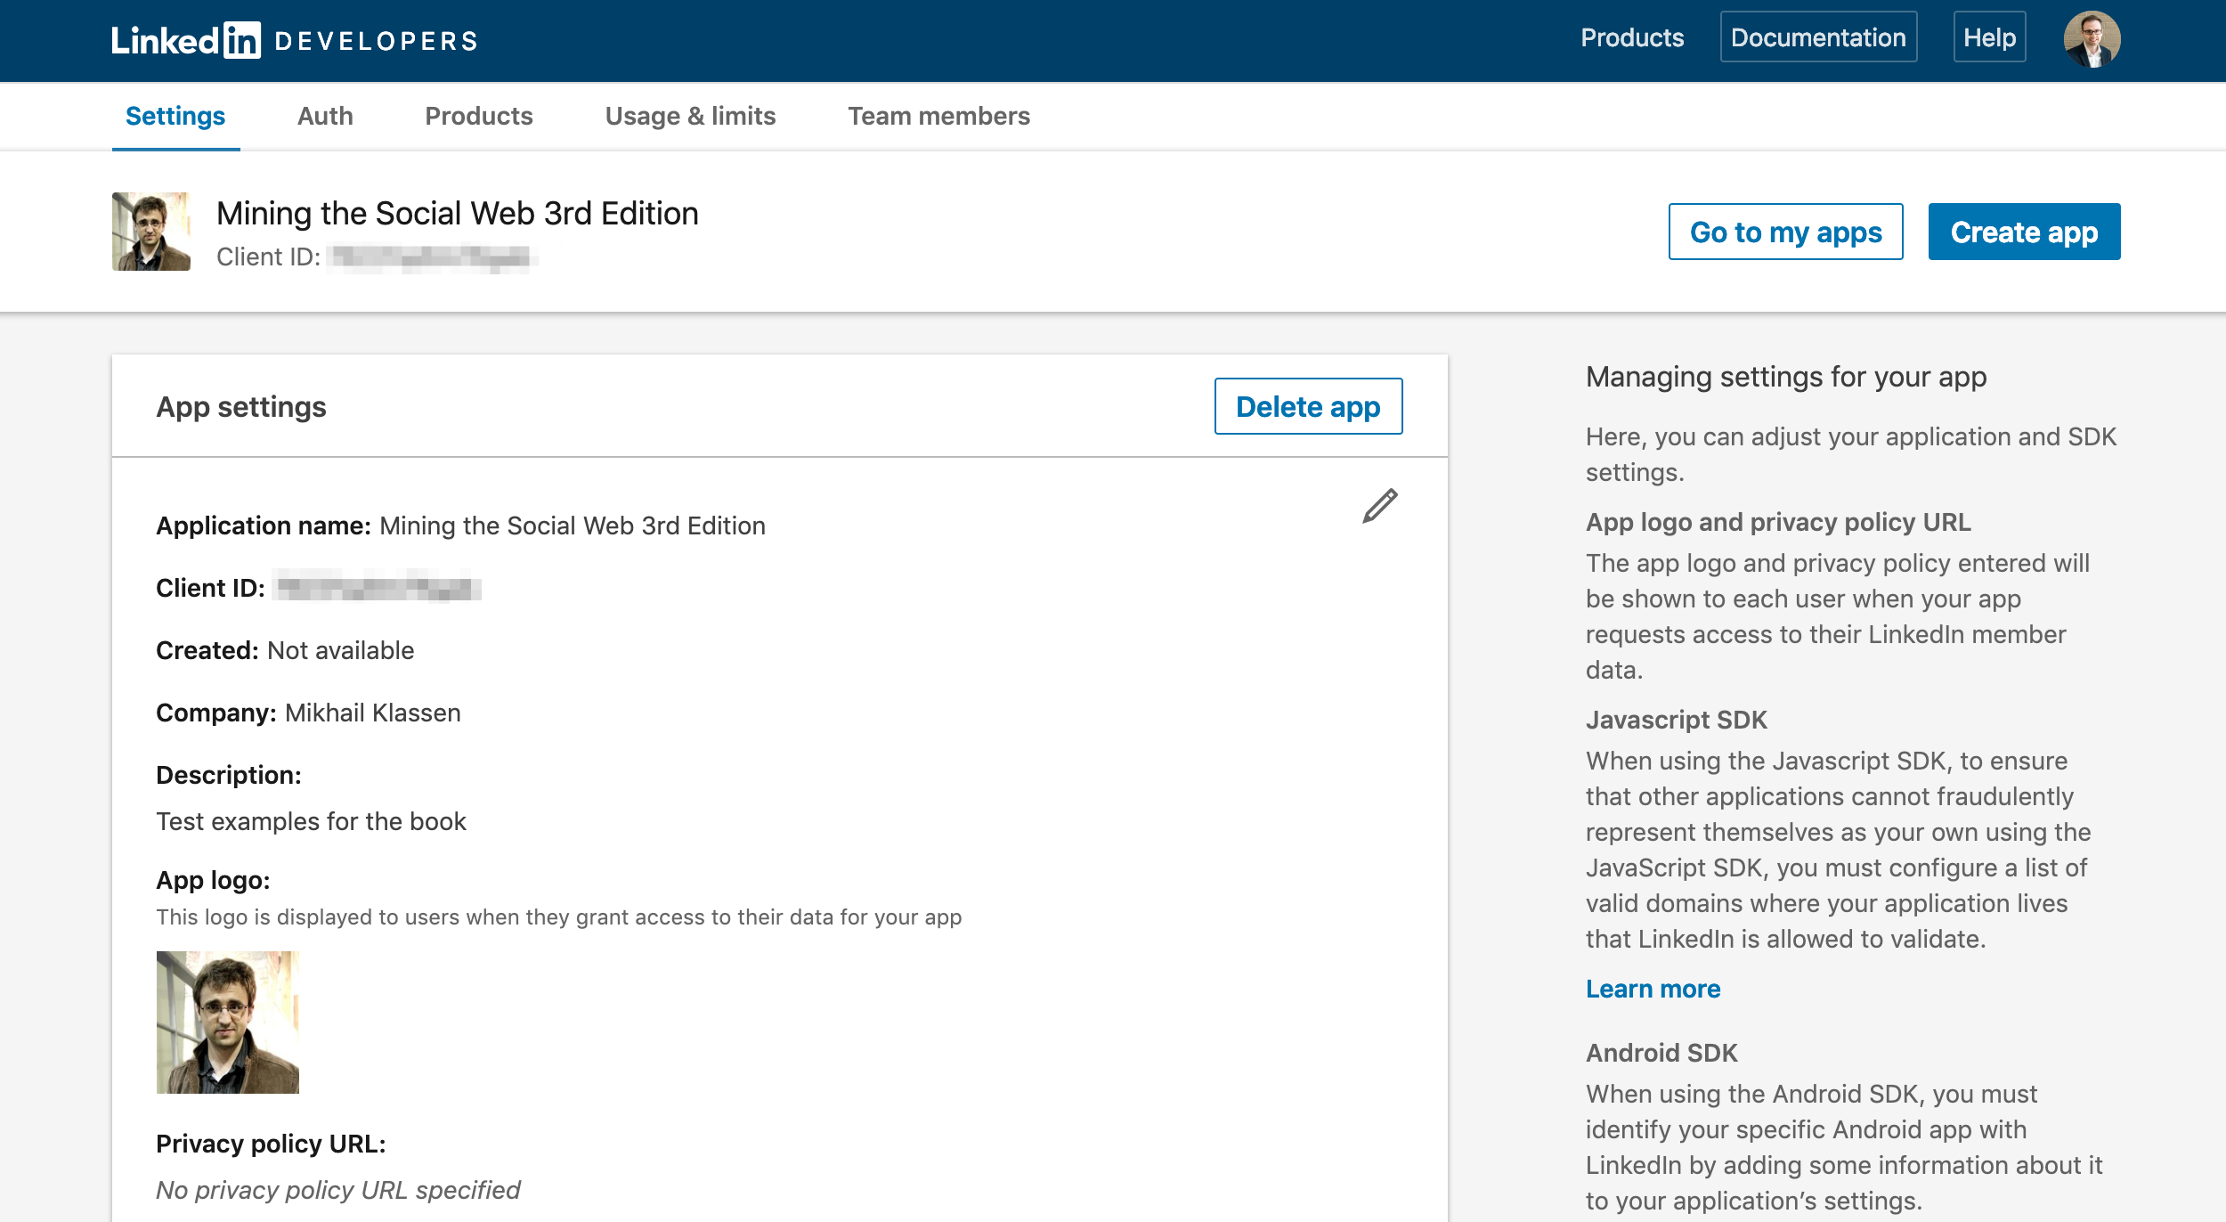Click the Help button in the header
Viewport: 2226px width, 1222px height.
[1989, 38]
